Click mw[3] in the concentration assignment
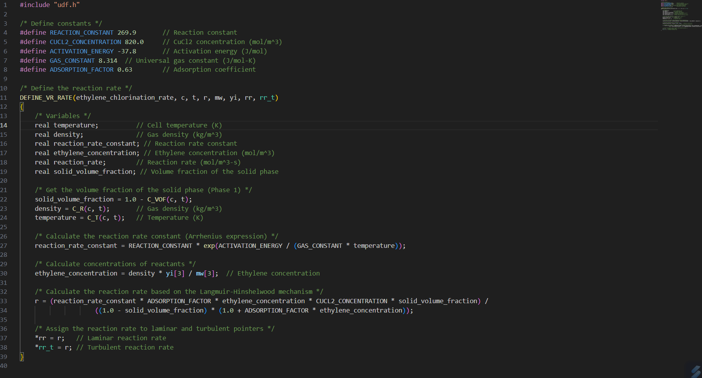The width and height of the screenshot is (702, 378). 205,273
